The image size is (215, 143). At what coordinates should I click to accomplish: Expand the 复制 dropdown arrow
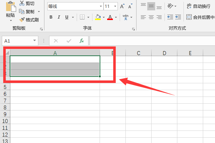click(x=39, y=12)
